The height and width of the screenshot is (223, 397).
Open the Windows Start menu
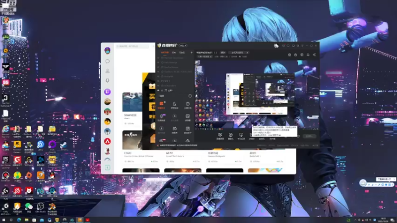pos(3,220)
